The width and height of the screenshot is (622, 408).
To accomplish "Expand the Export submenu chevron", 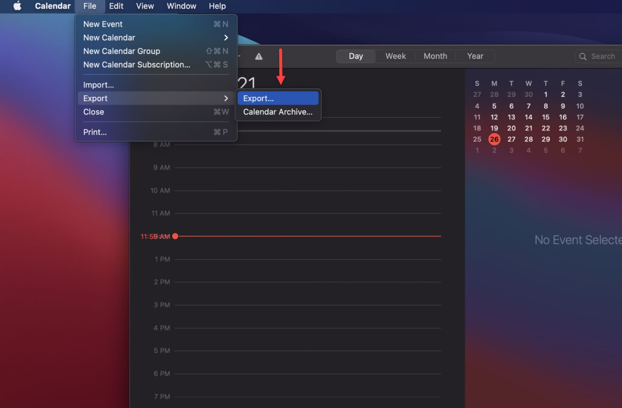I will pos(226,98).
